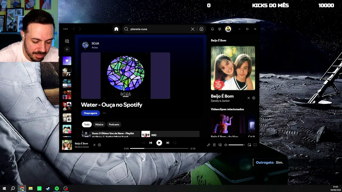Select the 'Música' filter chip
Viewport: 342px width, 192px height.
point(99,125)
